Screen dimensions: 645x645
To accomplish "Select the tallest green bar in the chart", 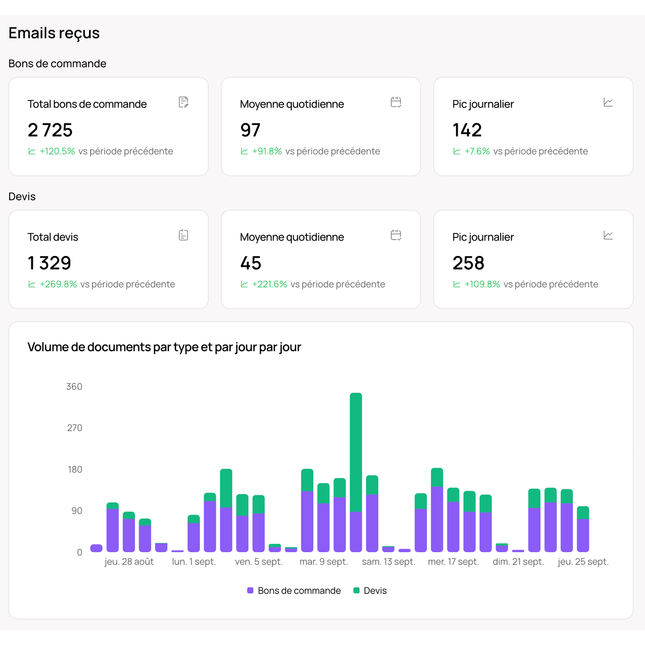I will point(356,452).
